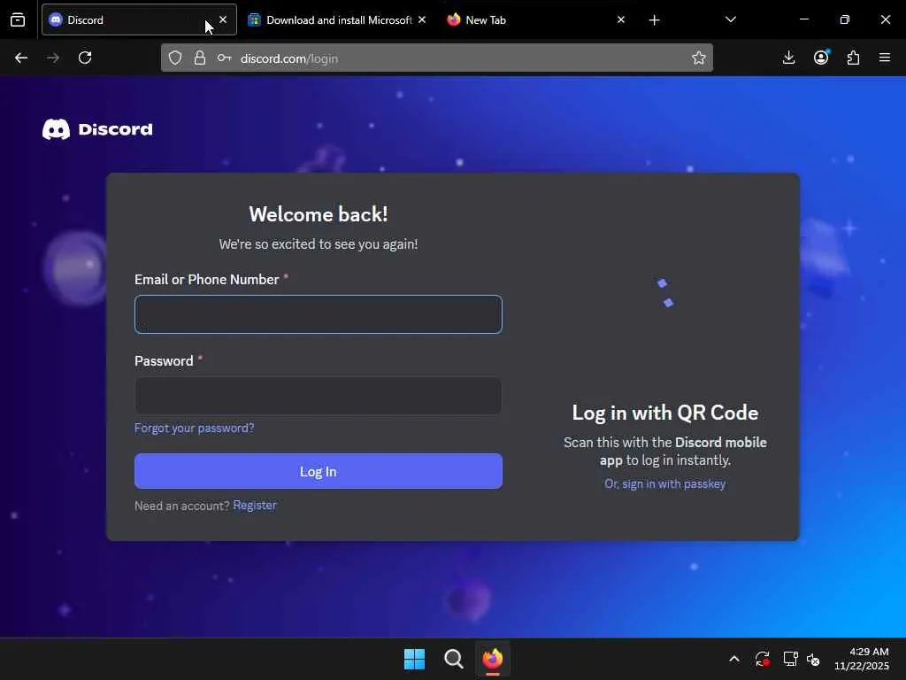
Task: Close the Download and install Microsoft tab
Action: pyautogui.click(x=422, y=19)
